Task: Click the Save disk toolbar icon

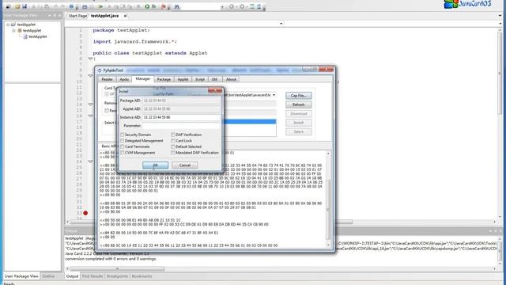Action: pyautogui.click(x=25, y=6)
